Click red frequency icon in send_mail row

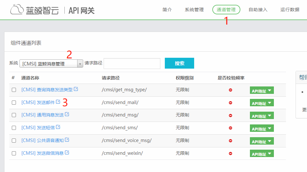point(230,103)
